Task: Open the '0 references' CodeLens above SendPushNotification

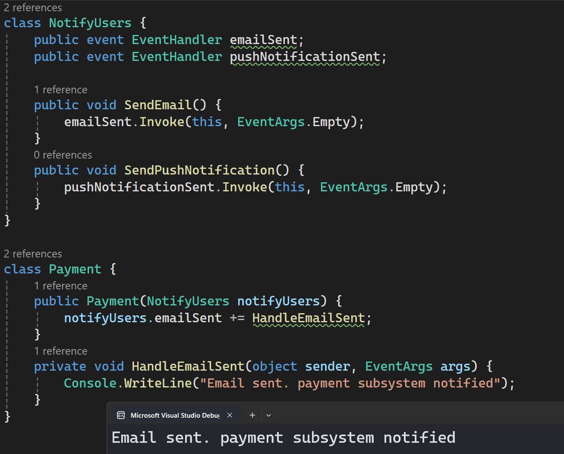Action: 63,155
